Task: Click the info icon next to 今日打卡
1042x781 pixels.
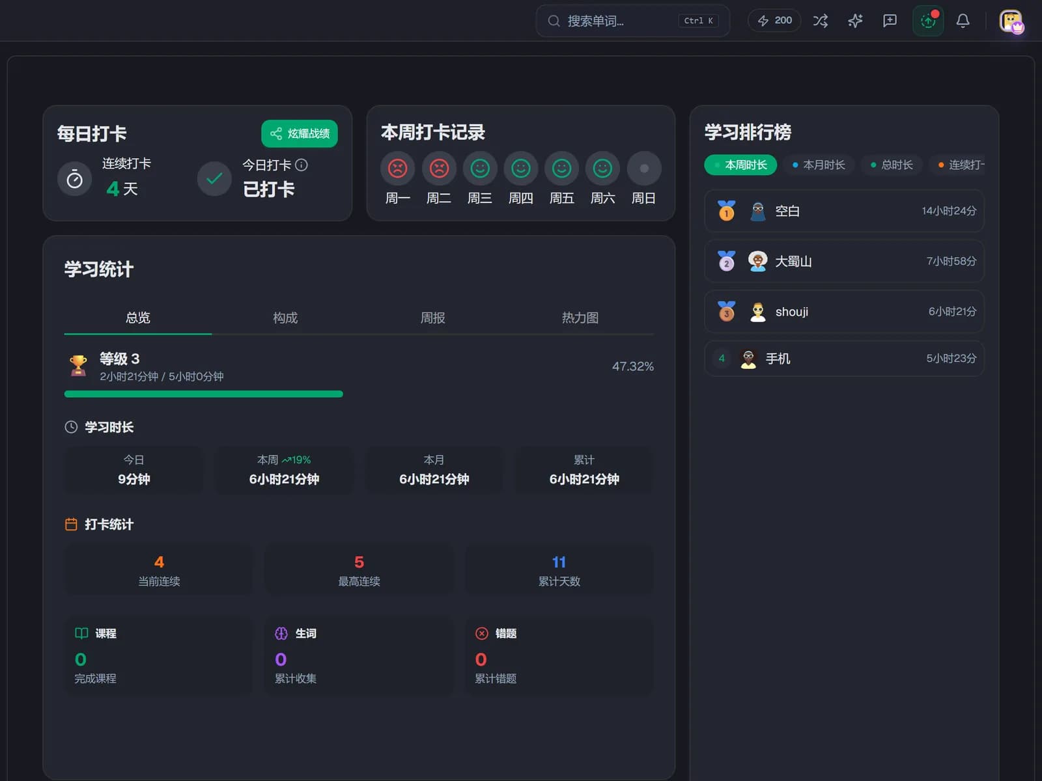Action: (301, 165)
